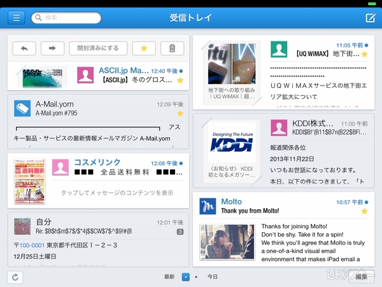382x287 pixels.
Task: Open A-Mail.yom #795 subject
Action: pyautogui.click(x=57, y=113)
